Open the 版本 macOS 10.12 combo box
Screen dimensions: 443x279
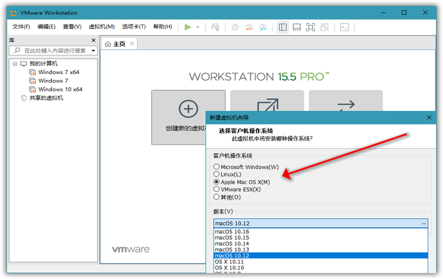(321, 223)
